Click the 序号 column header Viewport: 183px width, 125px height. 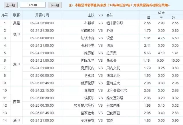pos(5,15)
